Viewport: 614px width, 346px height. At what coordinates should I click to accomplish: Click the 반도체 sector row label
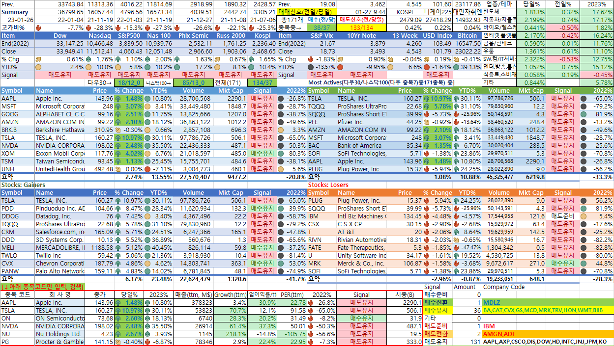click(x=499, y=12)
